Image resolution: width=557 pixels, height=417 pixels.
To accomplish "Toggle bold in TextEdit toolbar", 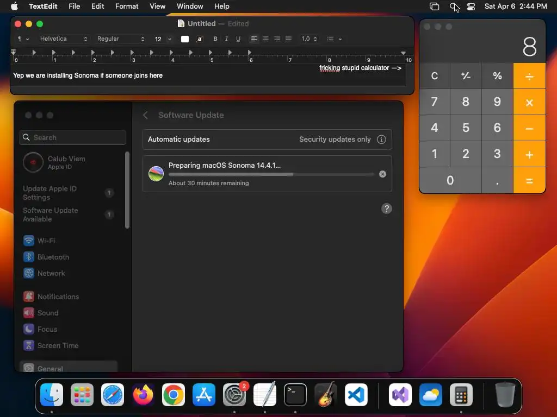I will 215,39.
